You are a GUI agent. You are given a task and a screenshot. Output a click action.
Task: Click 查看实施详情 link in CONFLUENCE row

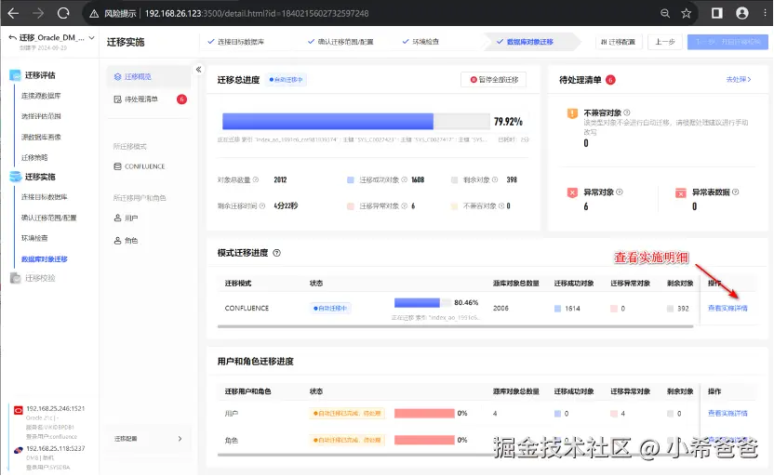pyautogui.click(x=727, y=309)
